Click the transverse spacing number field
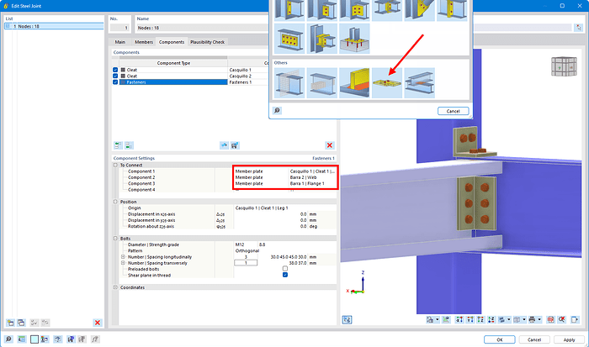 [x=246, y=262]
